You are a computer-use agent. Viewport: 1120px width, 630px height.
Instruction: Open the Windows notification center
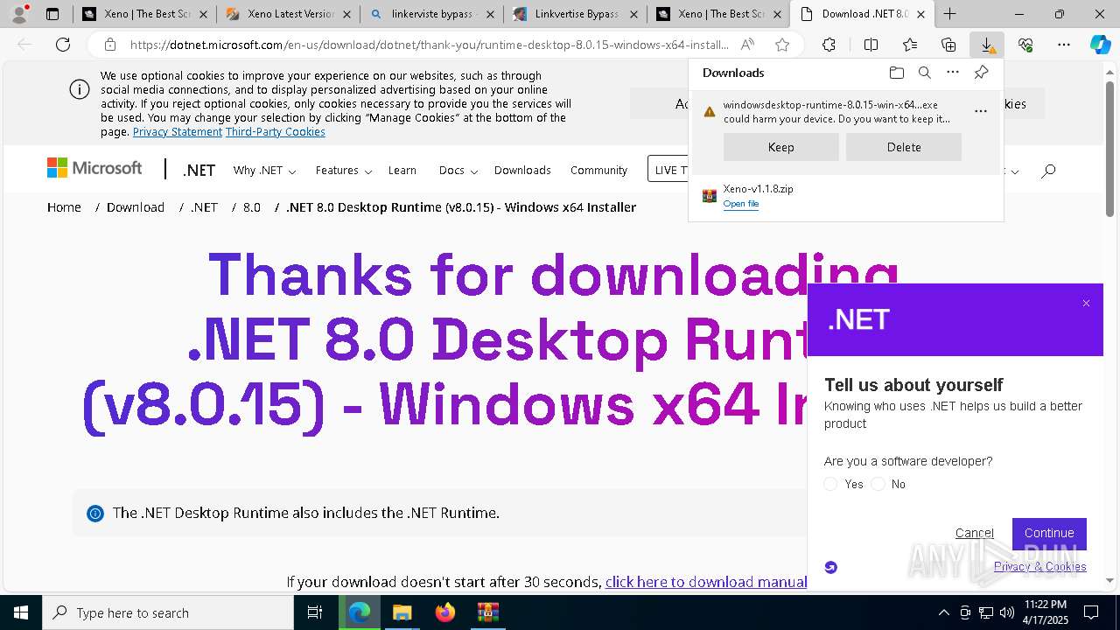1091,612
